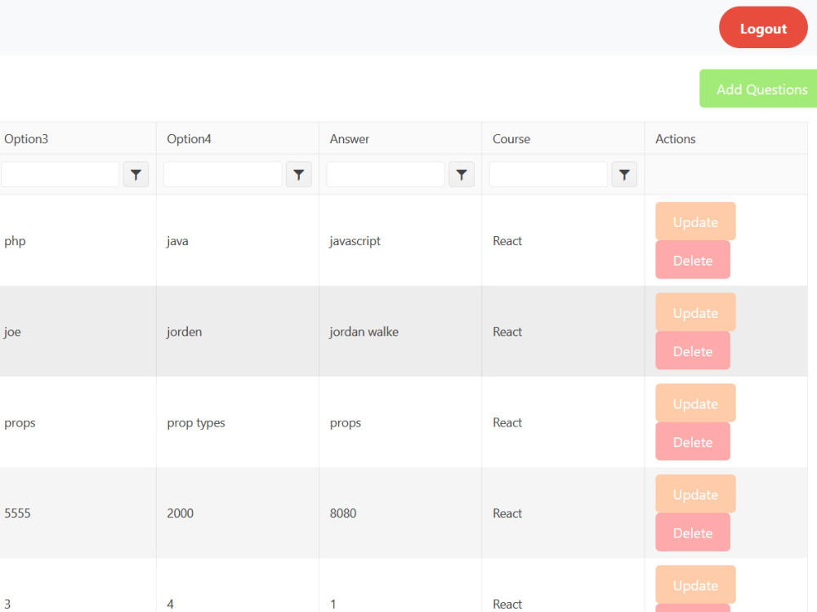Viewport: 817px width, 612px height.
Task: Open filter menu for Answer column
Action: (x=462, y=174)
